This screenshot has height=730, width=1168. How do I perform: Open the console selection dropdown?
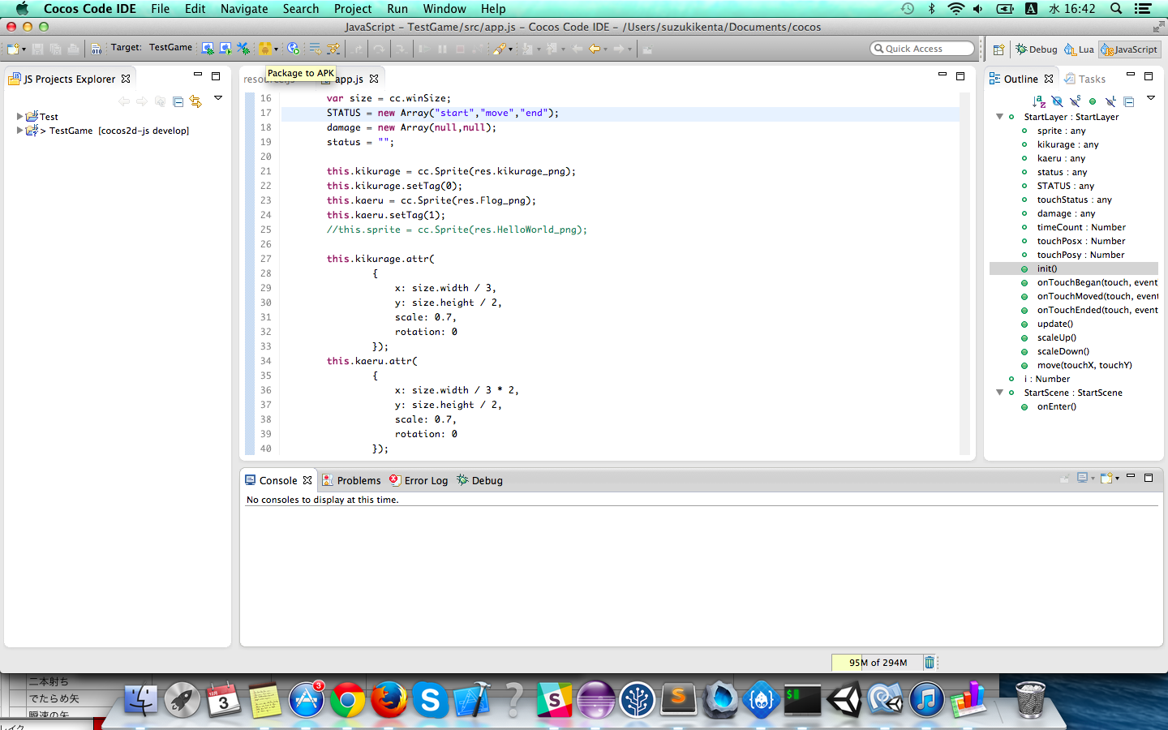pos(1093,479)
